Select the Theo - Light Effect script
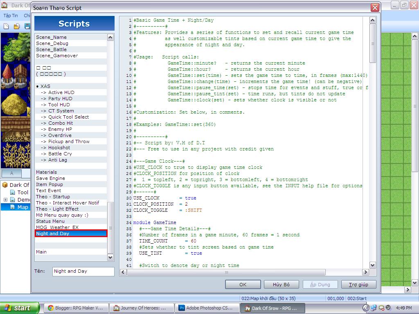This screenshot has width=419, height=314. pyautogui.click(x=71, y=209)
